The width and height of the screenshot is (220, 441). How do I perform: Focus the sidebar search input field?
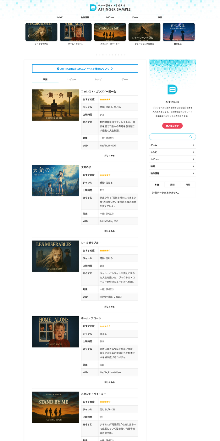[x=169, y=137]
